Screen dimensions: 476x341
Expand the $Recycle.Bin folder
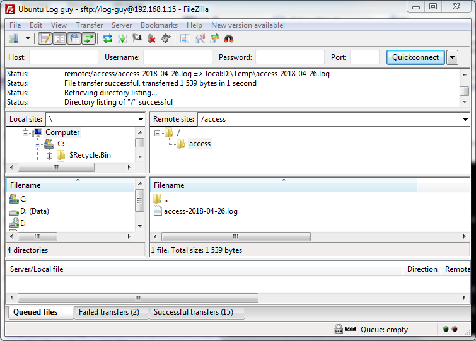pyautogui.click(x=49, y=156)
